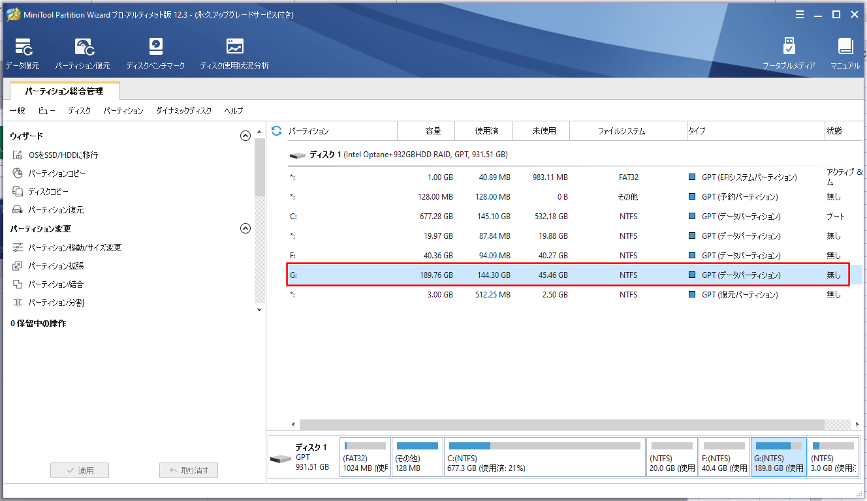
Task: Select C:(NTFS) block in disk map
Action: click(x=544, y=457)
